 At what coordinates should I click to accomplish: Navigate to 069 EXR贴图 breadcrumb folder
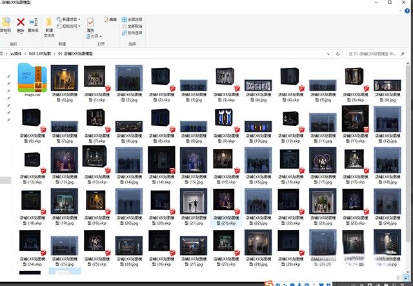pos(41,52)
